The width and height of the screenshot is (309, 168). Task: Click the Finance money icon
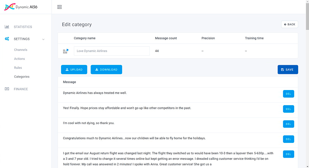tap(7, 89)
